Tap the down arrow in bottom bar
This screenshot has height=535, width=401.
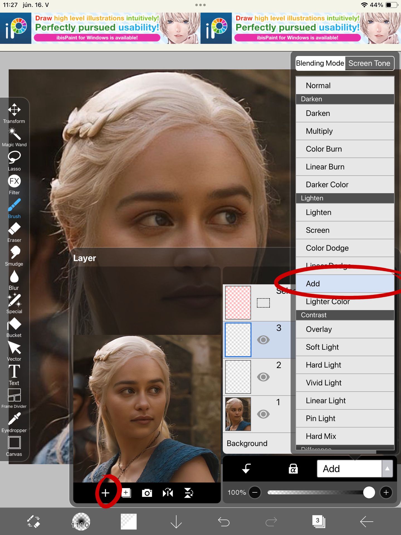[176, 521]
